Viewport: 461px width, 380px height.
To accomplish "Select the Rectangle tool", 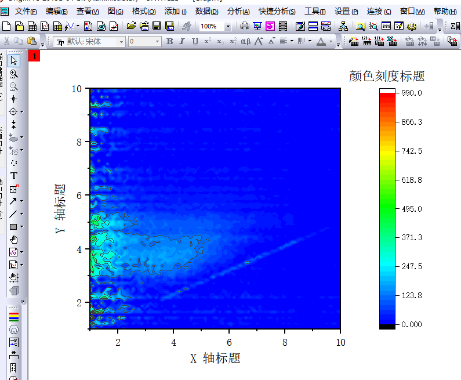I will point(13,227).
